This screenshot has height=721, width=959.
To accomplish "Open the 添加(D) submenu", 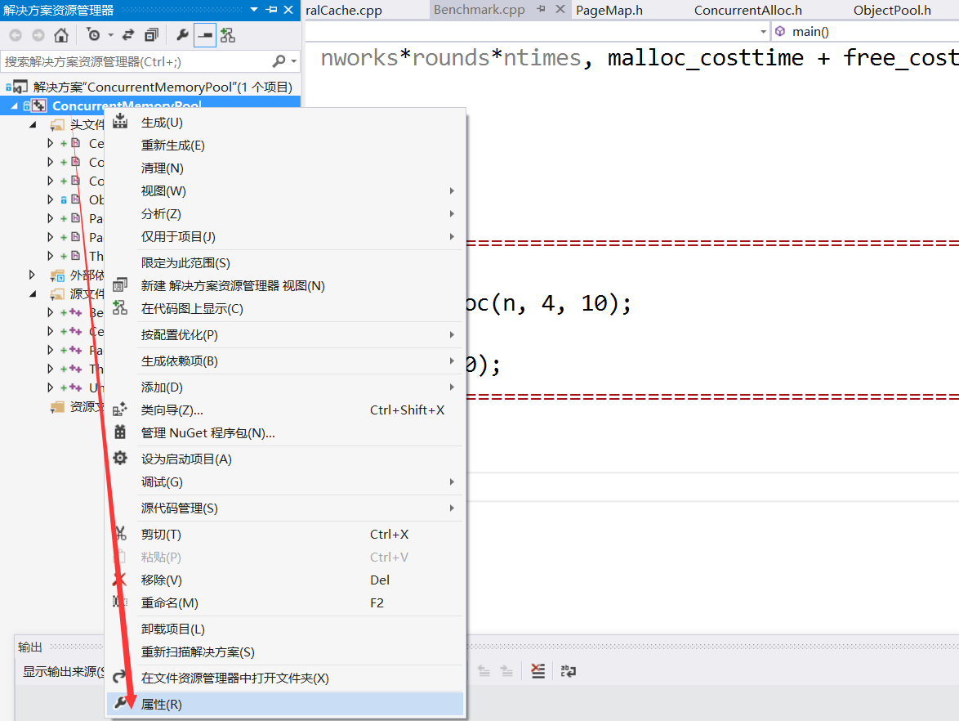I will (285, 387).
